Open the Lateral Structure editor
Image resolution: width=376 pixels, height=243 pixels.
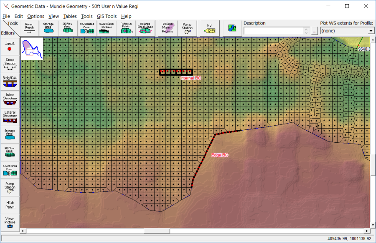click(x=10, y=117)
